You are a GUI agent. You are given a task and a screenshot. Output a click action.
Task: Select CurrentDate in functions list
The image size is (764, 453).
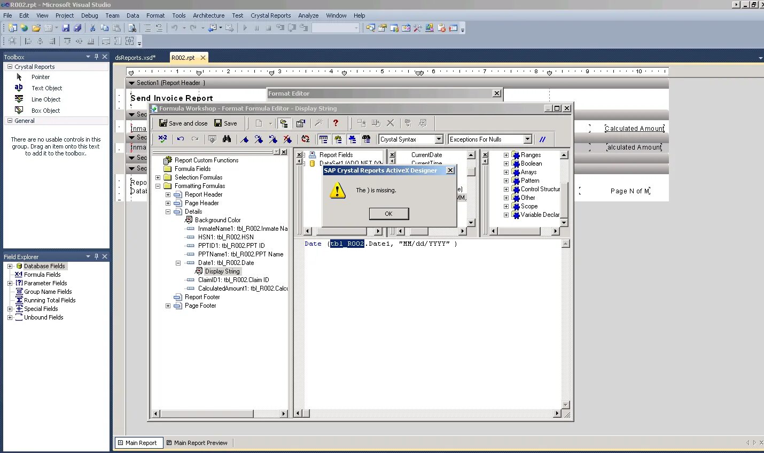coord(426,155)
